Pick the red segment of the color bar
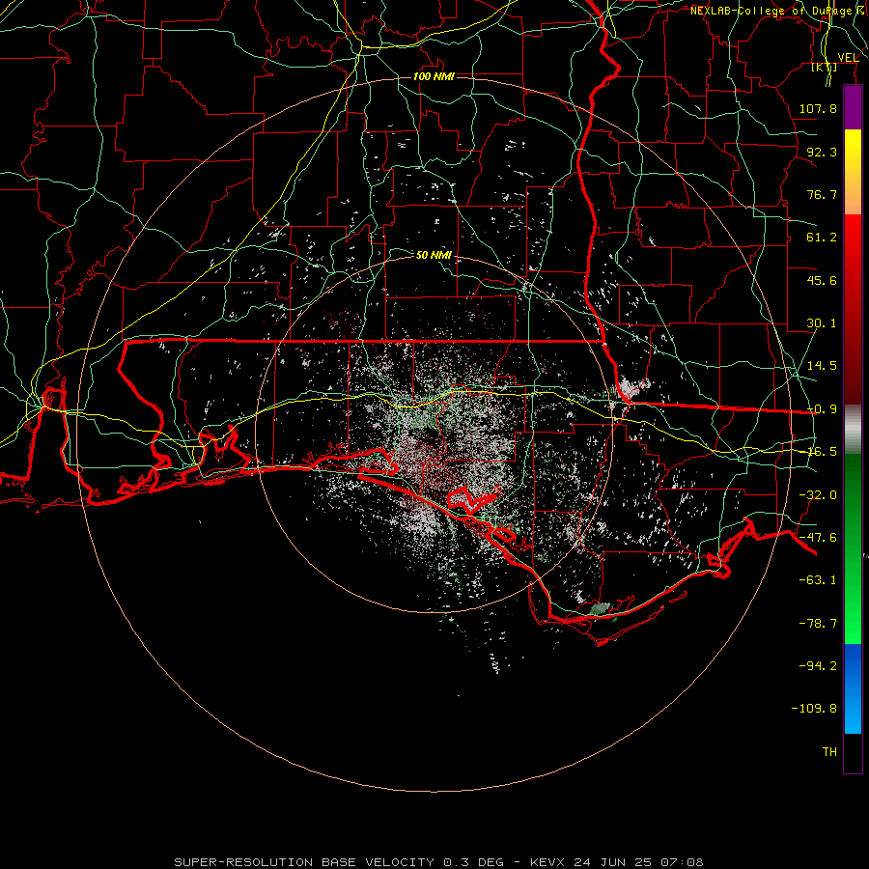 pos(853,309)
